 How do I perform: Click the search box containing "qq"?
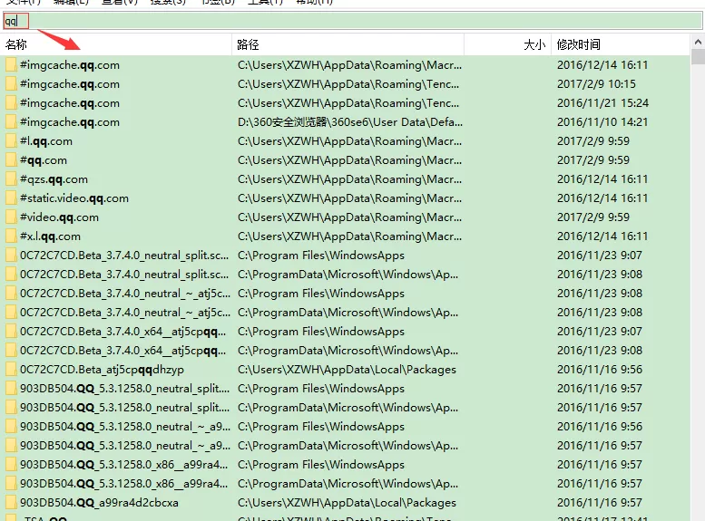point(352,21)
